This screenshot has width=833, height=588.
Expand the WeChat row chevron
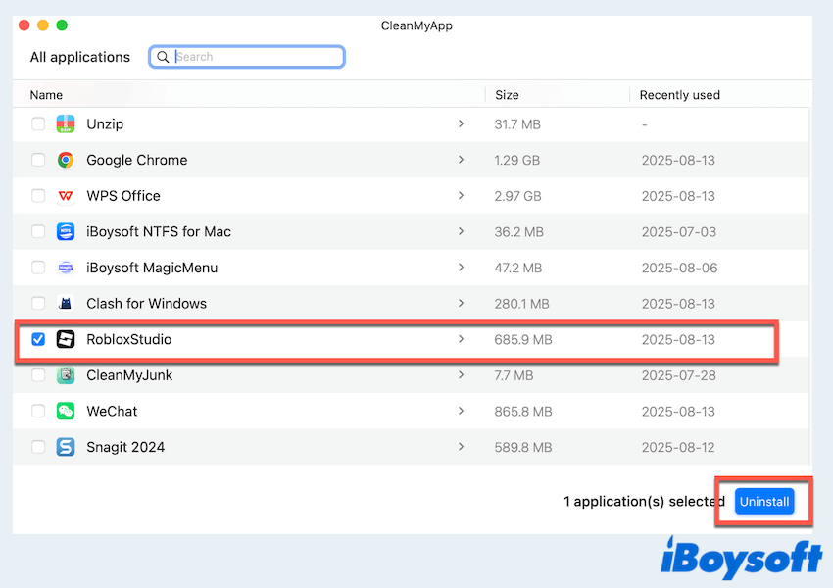461,412
